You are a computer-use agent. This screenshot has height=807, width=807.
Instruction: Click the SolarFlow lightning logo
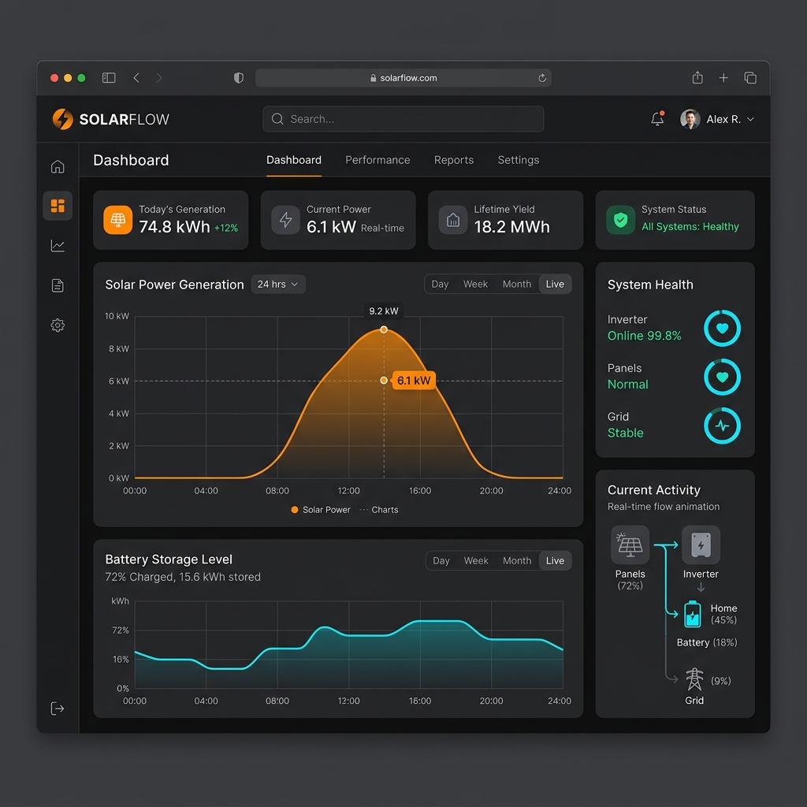(x=63, y=119)
